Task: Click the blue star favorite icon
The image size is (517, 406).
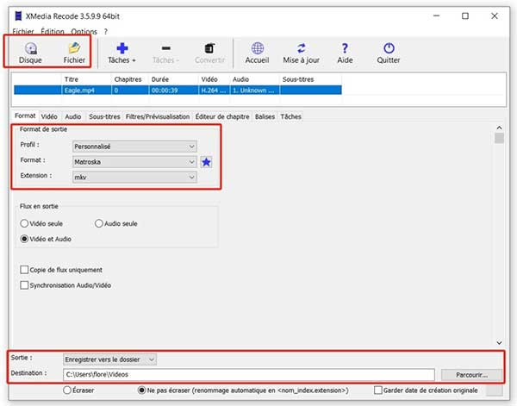Action: pos(206,161)
